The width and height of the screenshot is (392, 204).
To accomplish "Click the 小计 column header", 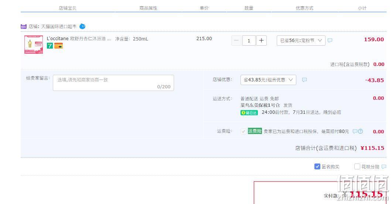I will click(x=362, y=8).
